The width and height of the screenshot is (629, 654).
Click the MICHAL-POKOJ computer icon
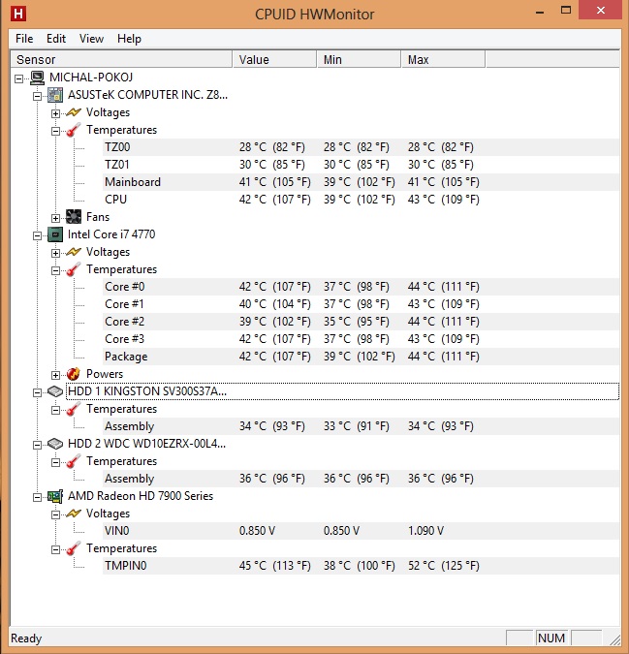coord(38,78)
